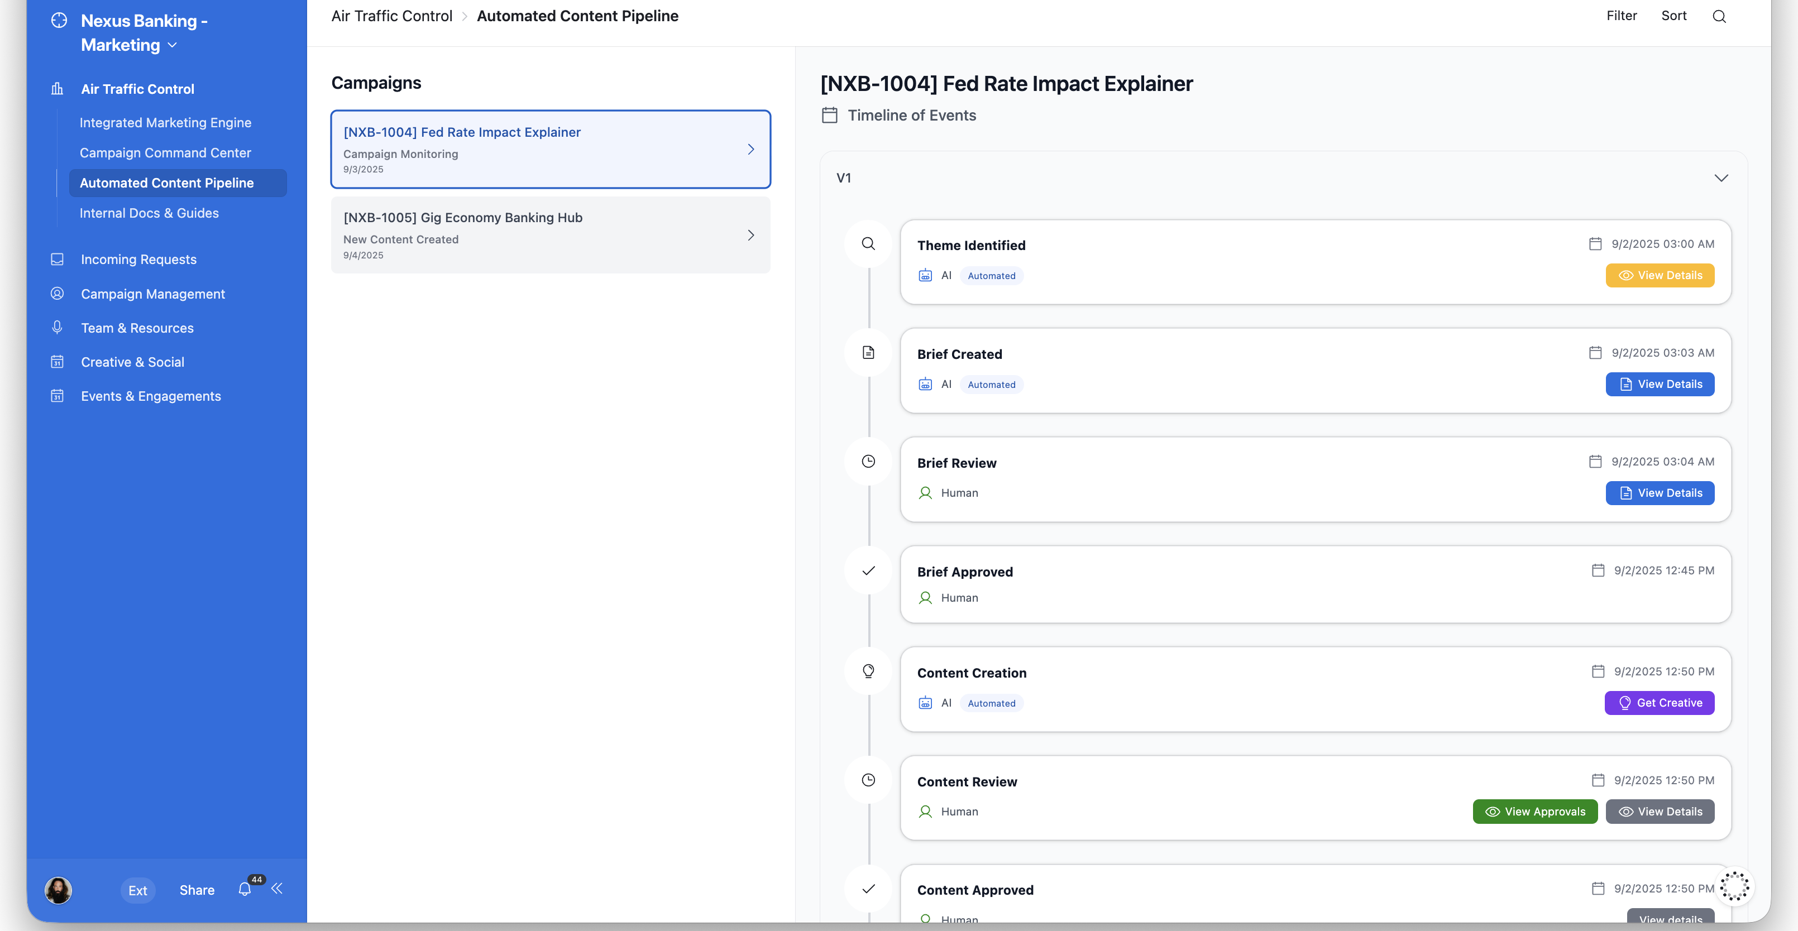Screen dimensions: 1798x931
Task: Click the Human person icon in Content Review
Action: click(925, 812)
